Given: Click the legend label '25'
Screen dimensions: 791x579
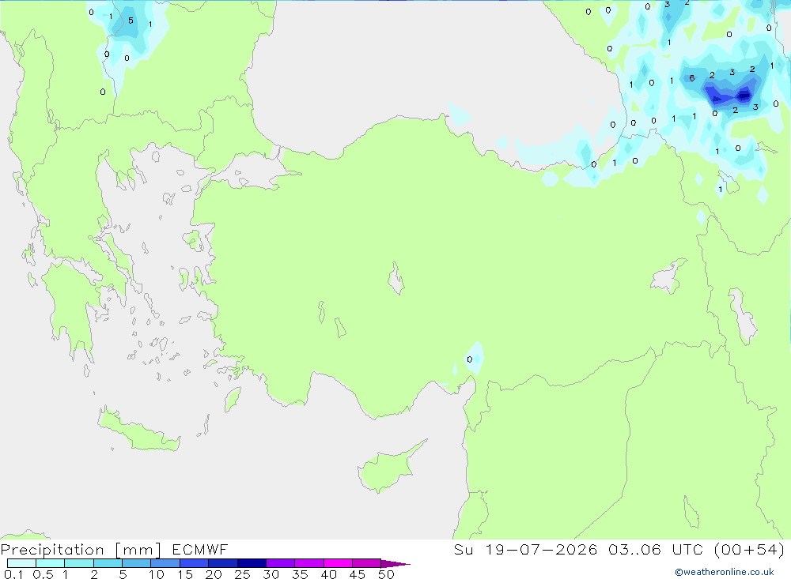Looking at the screenshot, I should (242, 574).
